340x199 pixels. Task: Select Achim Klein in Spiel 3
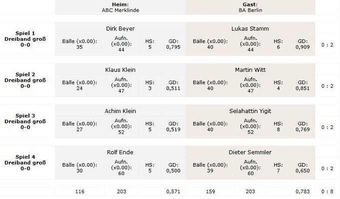pyautogui.click(x=120, y=111)
